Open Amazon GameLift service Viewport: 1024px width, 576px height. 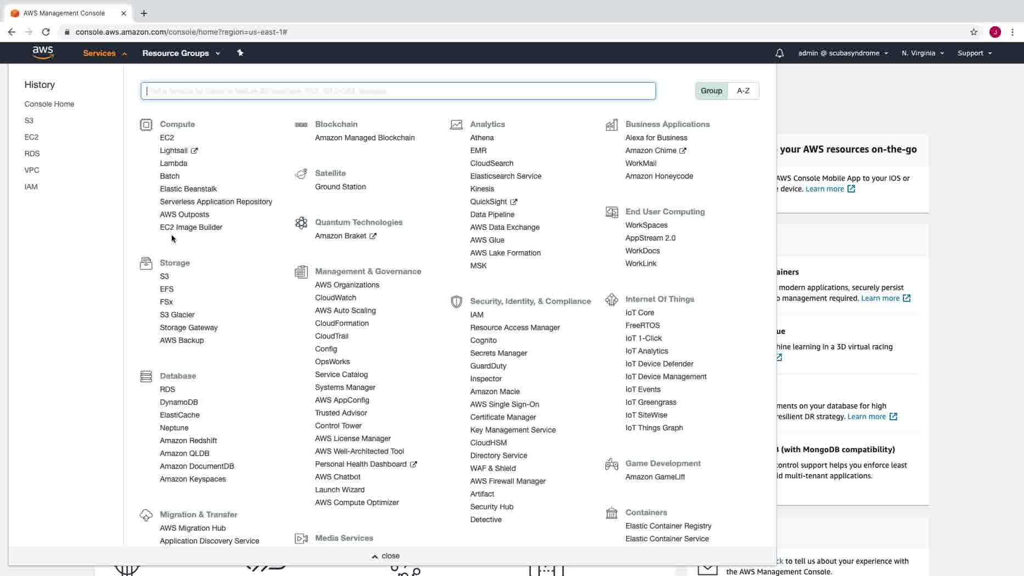point(655,477)
